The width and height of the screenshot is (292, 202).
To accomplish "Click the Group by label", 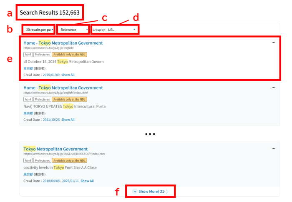I will click(98, 30).
